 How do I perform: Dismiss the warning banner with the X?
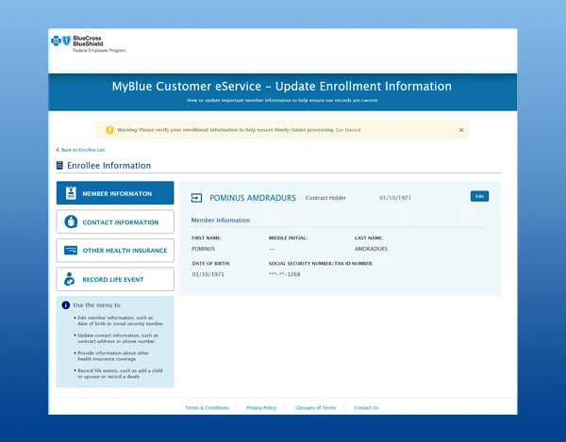(x=461, y=130)
